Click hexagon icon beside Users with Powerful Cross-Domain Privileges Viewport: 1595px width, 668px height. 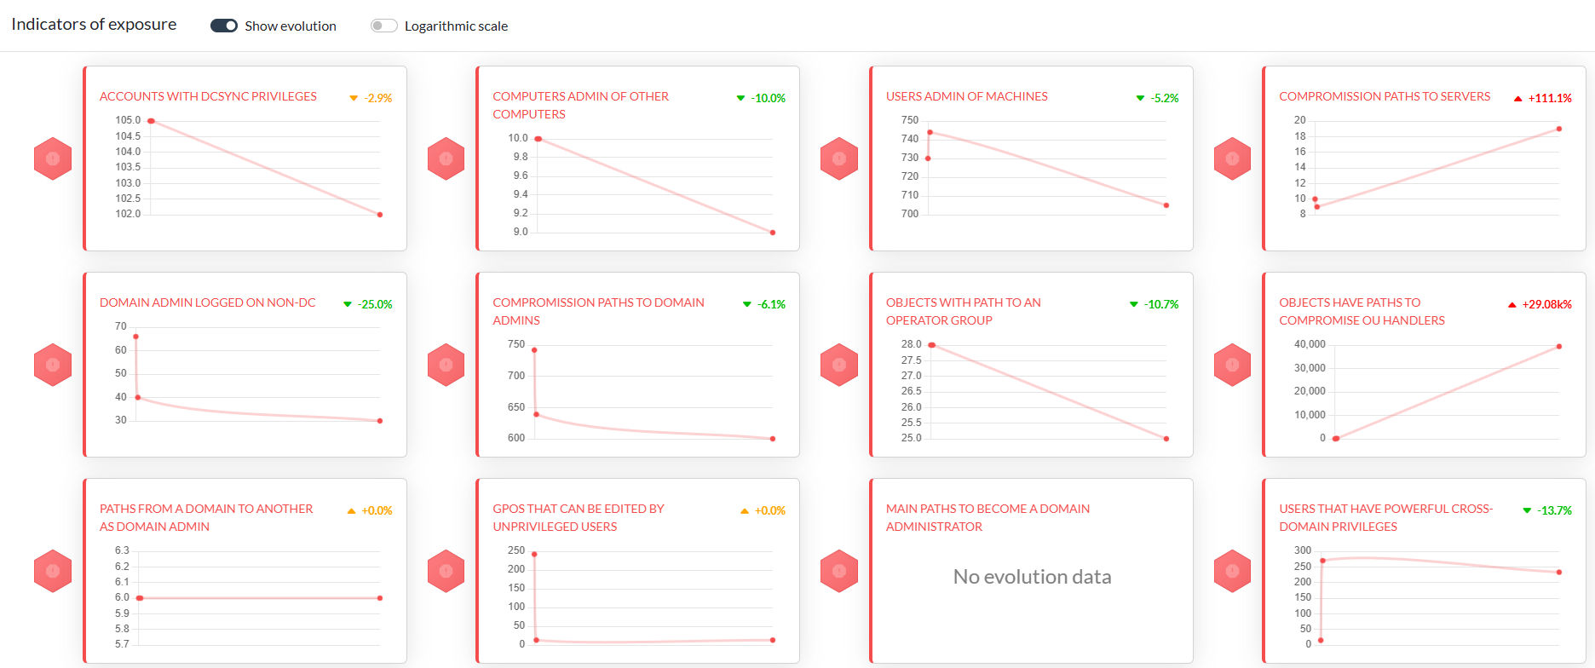[x=1232, y=571]
